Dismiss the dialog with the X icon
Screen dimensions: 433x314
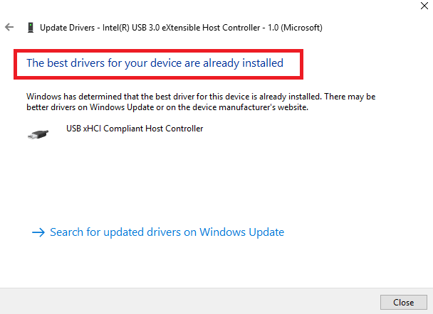[424, 6]
